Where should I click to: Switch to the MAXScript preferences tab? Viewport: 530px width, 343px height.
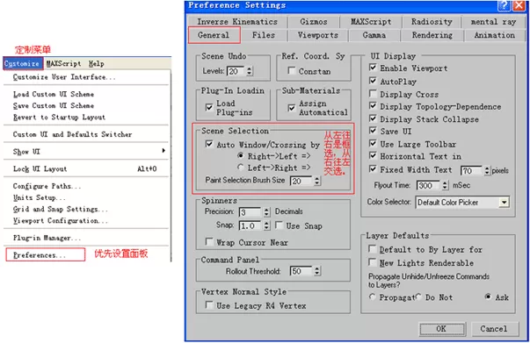[x=371, y=22]
